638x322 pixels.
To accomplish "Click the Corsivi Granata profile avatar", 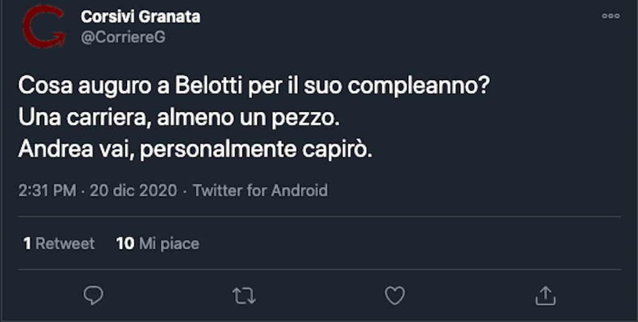I will (42, 26).
